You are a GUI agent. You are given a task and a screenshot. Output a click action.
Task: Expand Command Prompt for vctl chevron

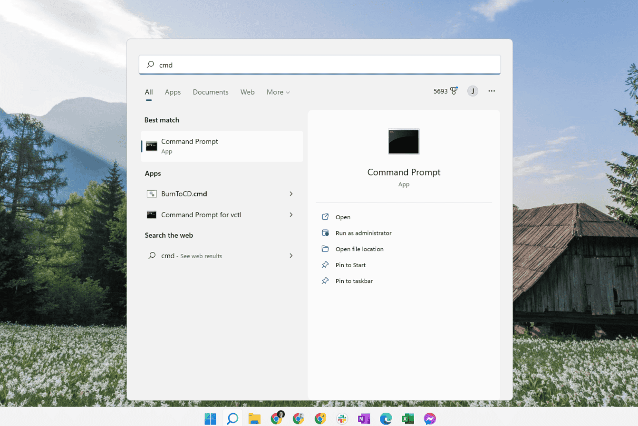[x=291, y=214]
